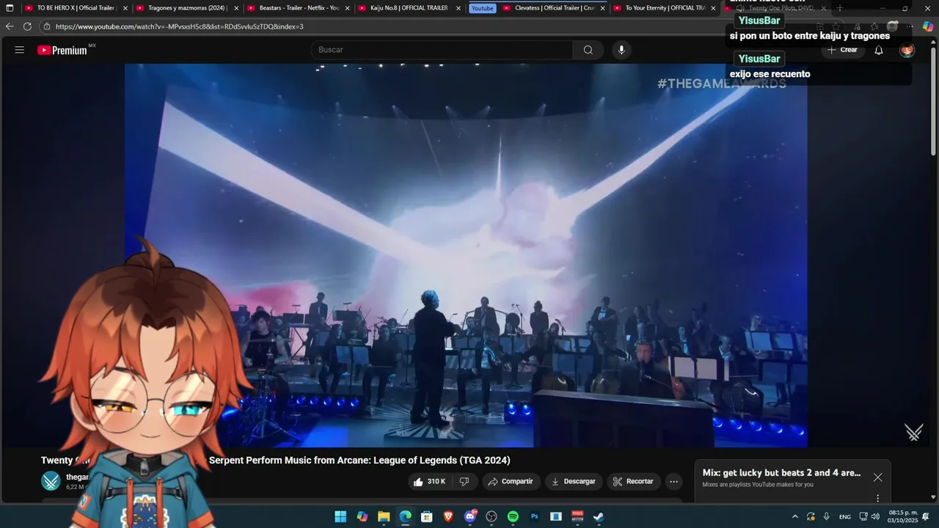Click the video player area
Image resolution: width=939 pixels, height=528 pixels.
coord(466,255)
